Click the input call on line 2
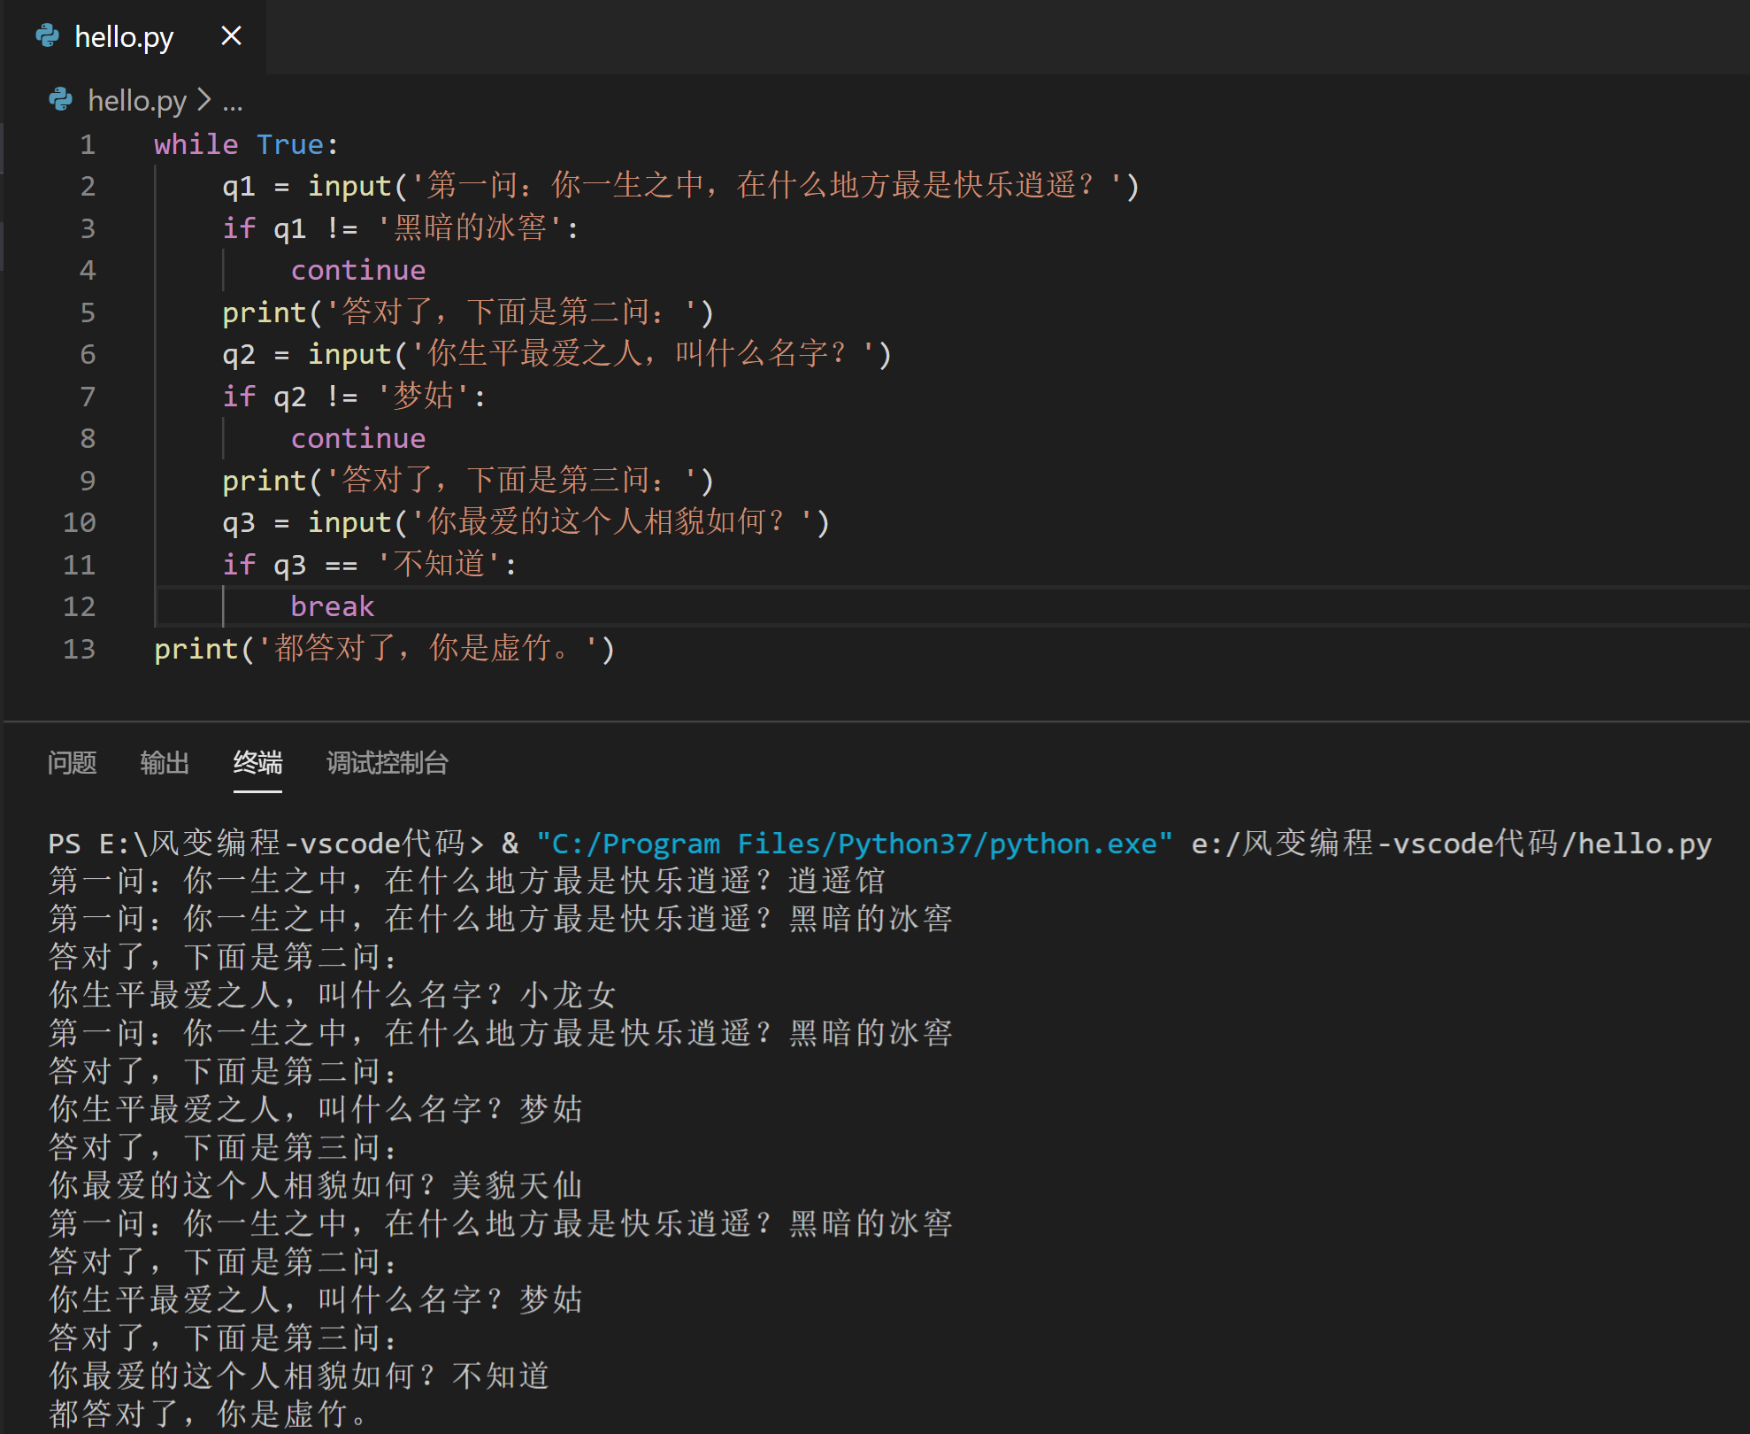The width and height of the screenshot is (1750, 1434). point(350,186)
